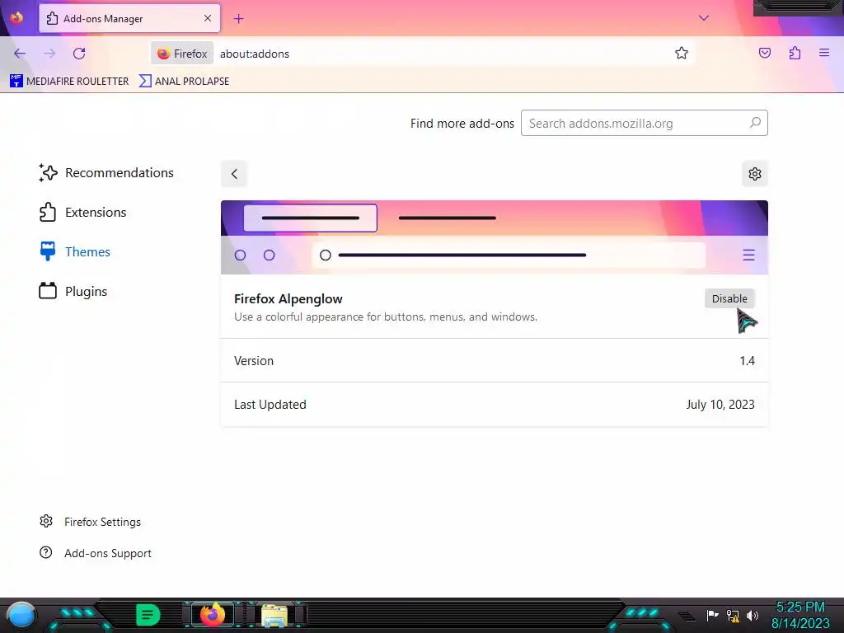Open the Firefox application hamburger menu
Screen dimensions: 844x633
point(824,53)
